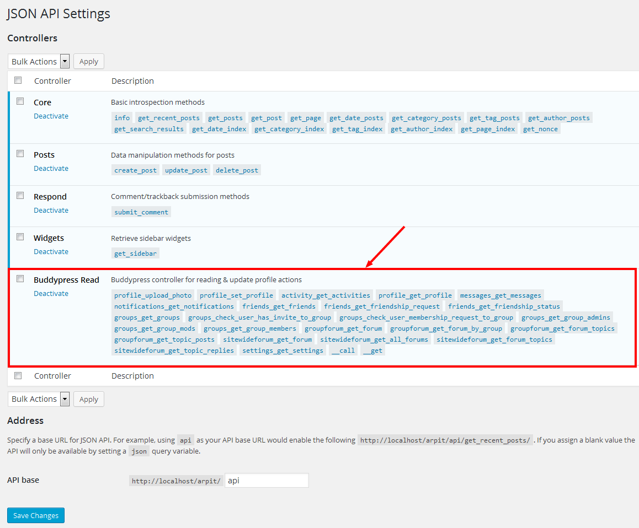
Task: Open the get_post method link
Action: pos(267,118)
